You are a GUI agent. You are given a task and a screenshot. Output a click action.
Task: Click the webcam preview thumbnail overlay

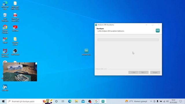[x=20, y=72]
